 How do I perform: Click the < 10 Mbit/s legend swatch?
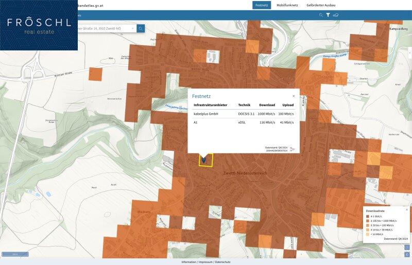pos(368,234)
